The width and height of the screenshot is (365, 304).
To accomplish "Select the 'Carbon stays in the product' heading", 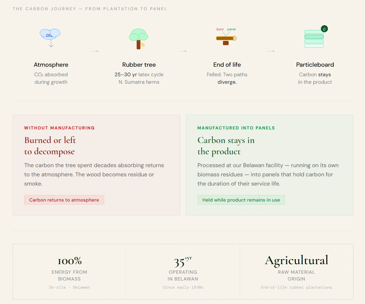I will pos(226,146).
